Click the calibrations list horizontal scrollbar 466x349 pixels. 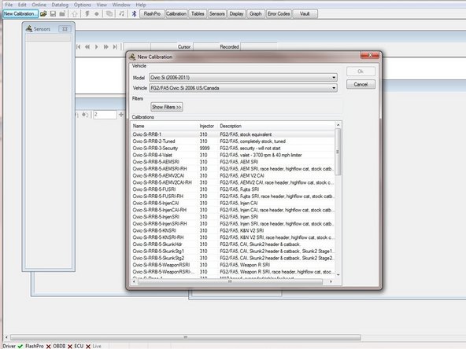[230, 281]
